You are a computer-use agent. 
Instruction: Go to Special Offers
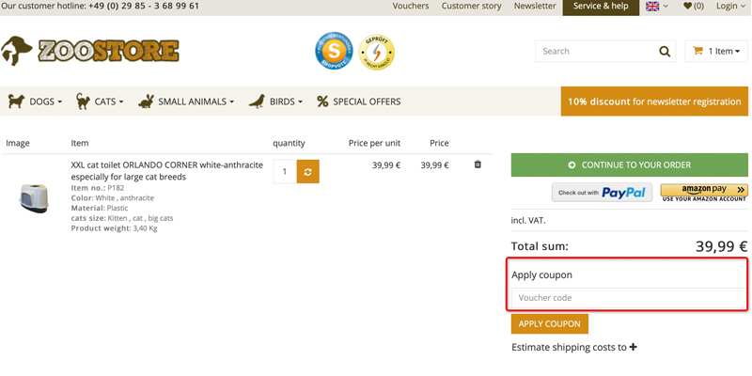[359, 102]
